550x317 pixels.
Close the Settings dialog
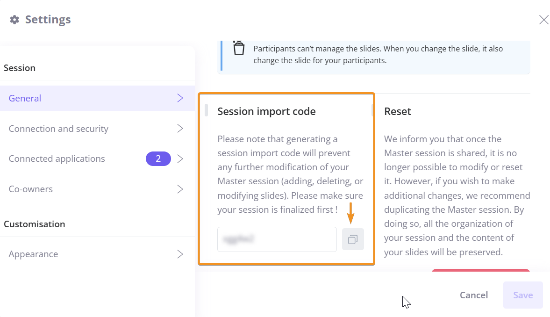tap(543, 20)
